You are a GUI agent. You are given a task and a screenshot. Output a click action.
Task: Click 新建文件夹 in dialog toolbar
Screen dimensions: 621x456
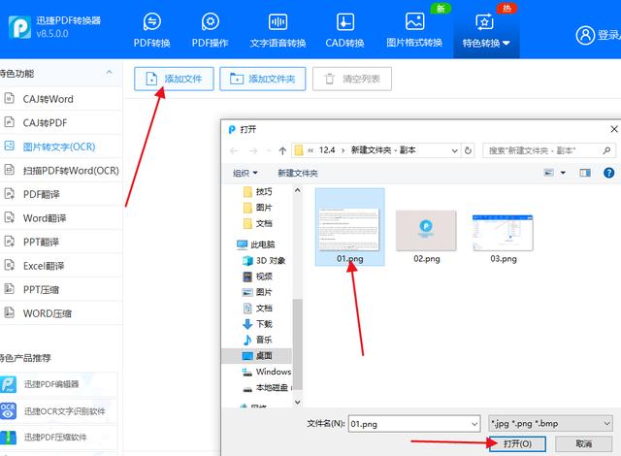[298, 173]
